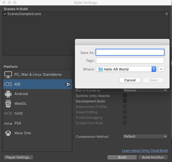Viewport: 172px width, 162px height.
Task: Click the Android robot icon
Action: coord(8,94)
